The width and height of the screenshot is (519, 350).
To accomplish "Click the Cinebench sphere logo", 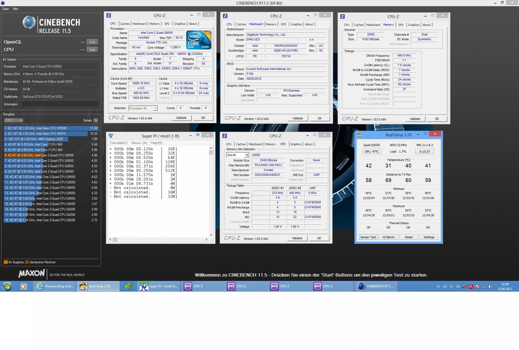I will tap(29, 22).
